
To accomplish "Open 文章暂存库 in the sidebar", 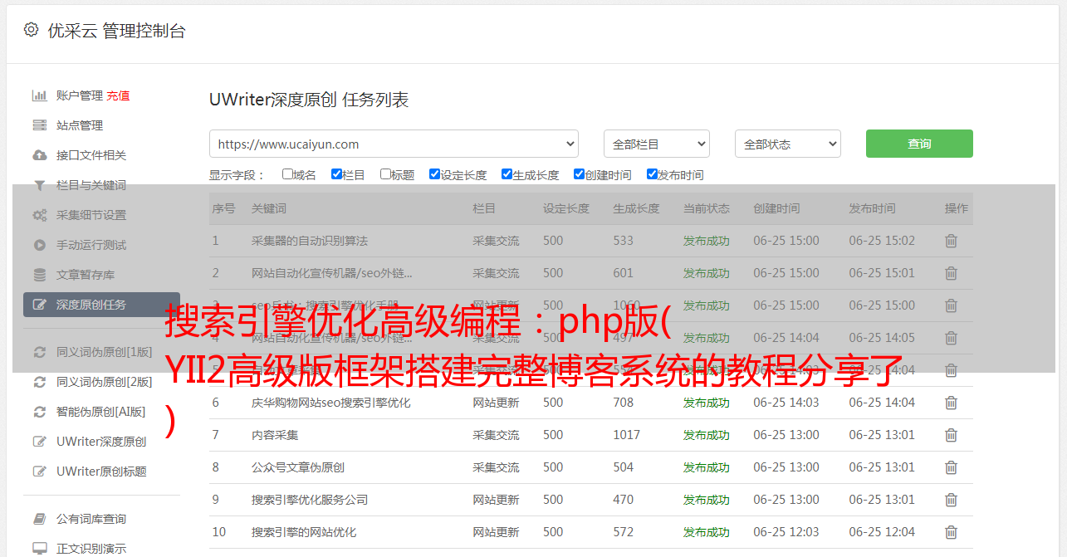I will pyautogui.click(x=86, y=275).
